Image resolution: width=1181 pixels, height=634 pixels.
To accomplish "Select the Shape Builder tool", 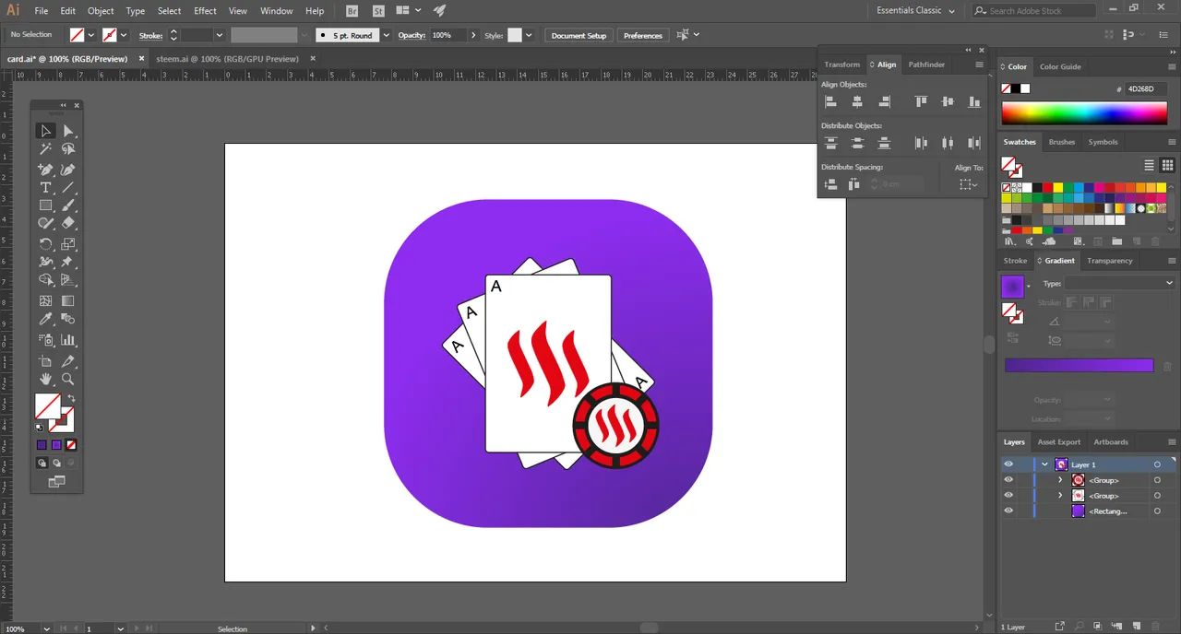I will [x=45, y=280].
